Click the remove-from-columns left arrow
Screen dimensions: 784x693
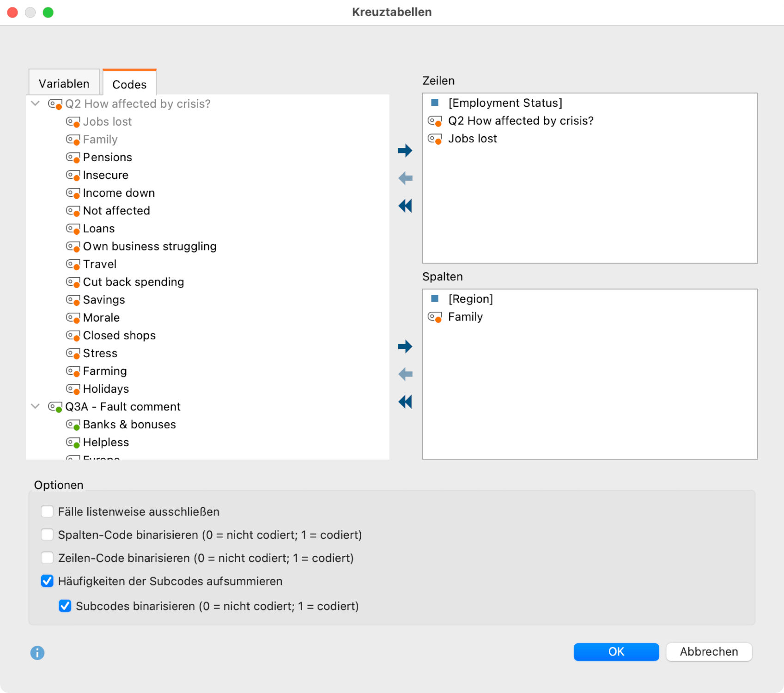click(x=405, y=374)
